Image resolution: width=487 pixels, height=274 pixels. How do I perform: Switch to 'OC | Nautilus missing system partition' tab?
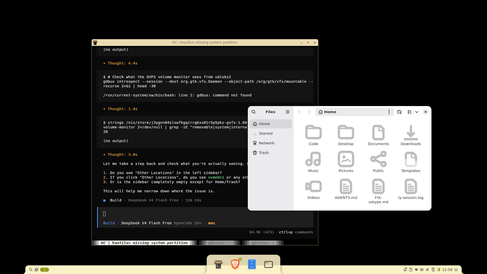click(144, 243)
